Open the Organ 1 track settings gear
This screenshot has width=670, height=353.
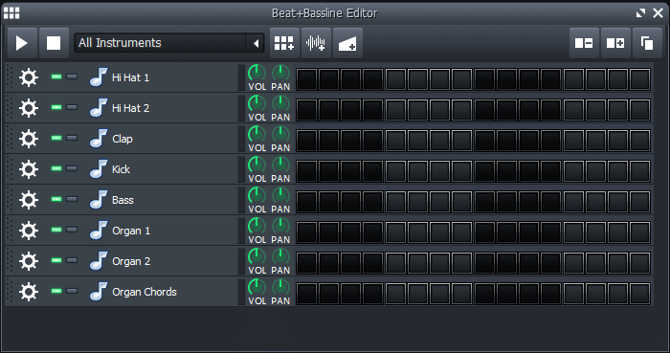pos(29,231)
